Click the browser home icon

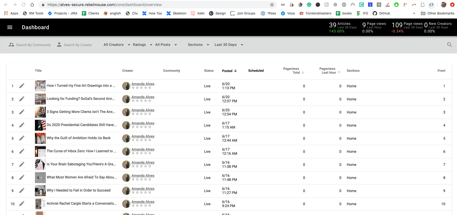[x=32, y=5]
